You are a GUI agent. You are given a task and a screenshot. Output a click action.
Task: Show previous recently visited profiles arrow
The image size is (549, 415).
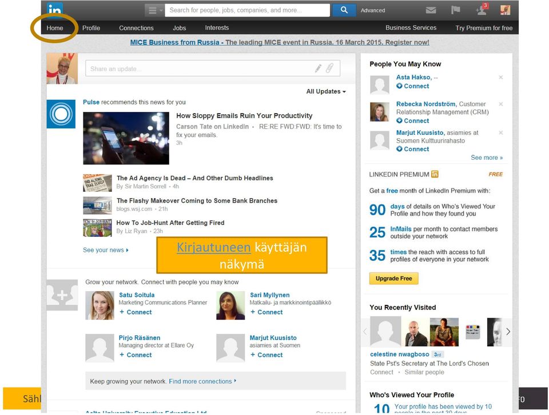click(365, 332)
